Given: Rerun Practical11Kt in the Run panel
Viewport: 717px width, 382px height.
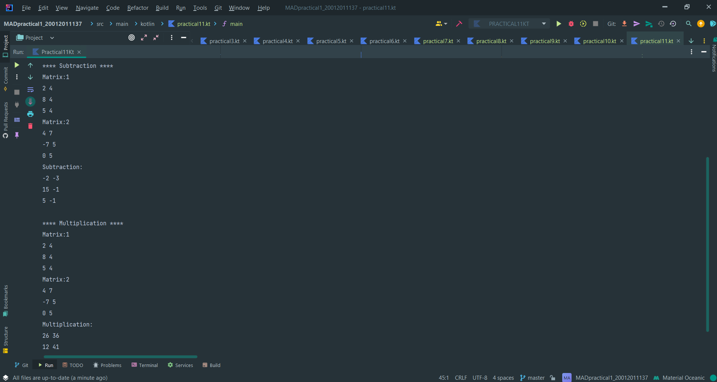Looking at the screenshot, I should 17,65.
